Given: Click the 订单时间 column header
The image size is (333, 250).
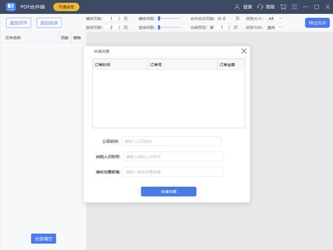Looking at the screenshot, I should 120,64.
